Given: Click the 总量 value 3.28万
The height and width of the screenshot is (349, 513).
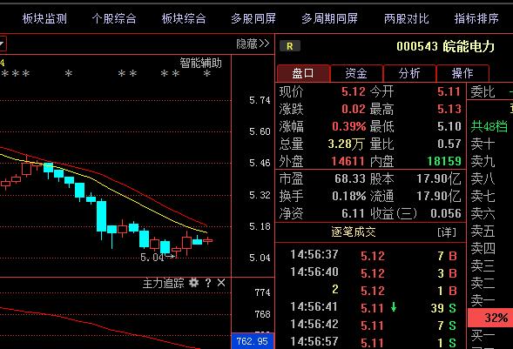Looking at the screenshot, I should pos(346,144).
